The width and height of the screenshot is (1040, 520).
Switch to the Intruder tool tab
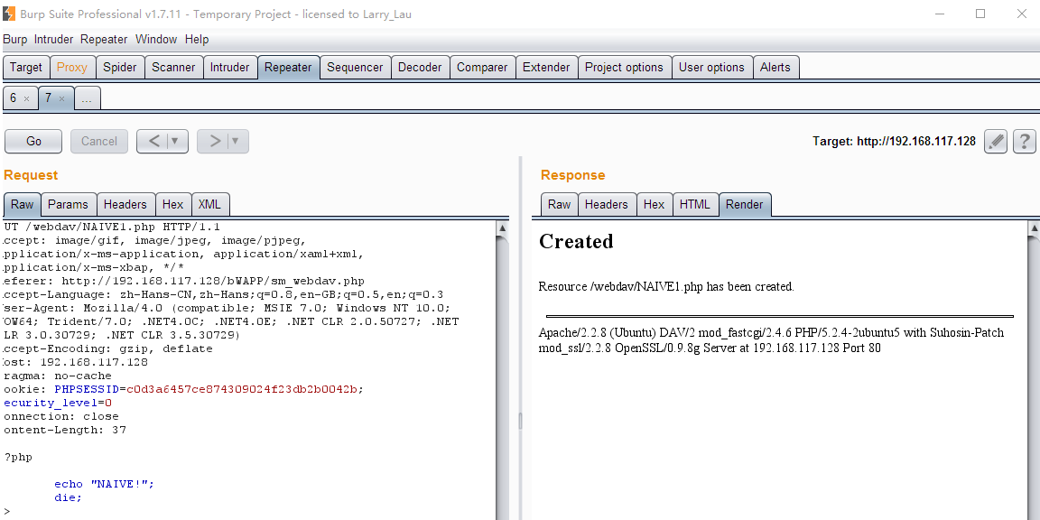[x=229, y=68]
